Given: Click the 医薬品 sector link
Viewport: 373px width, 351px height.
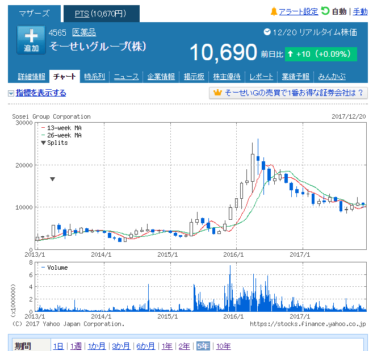Looking at the screenshot, I should (84, 32).
